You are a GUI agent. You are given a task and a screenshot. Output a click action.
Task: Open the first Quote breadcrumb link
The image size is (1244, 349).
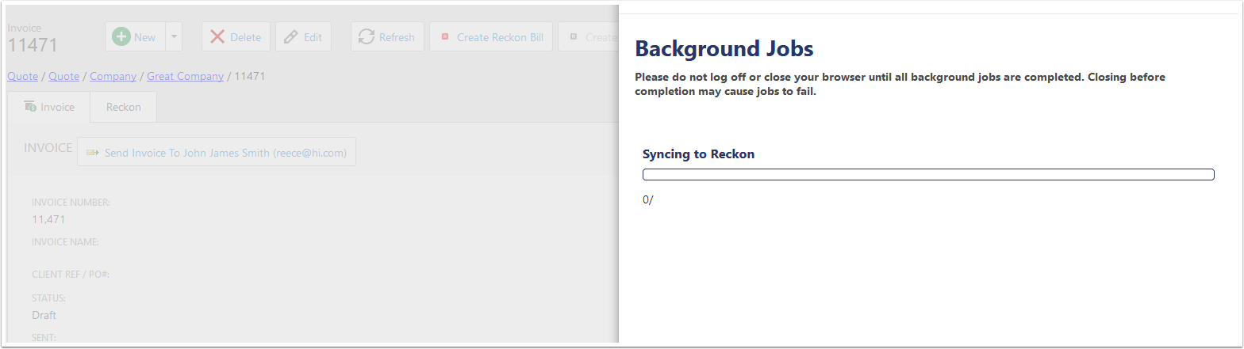tap(21, 77)
